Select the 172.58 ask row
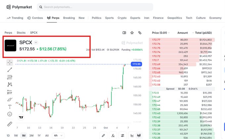The width and height of the screenshot is (225, 139). [182, 85]
